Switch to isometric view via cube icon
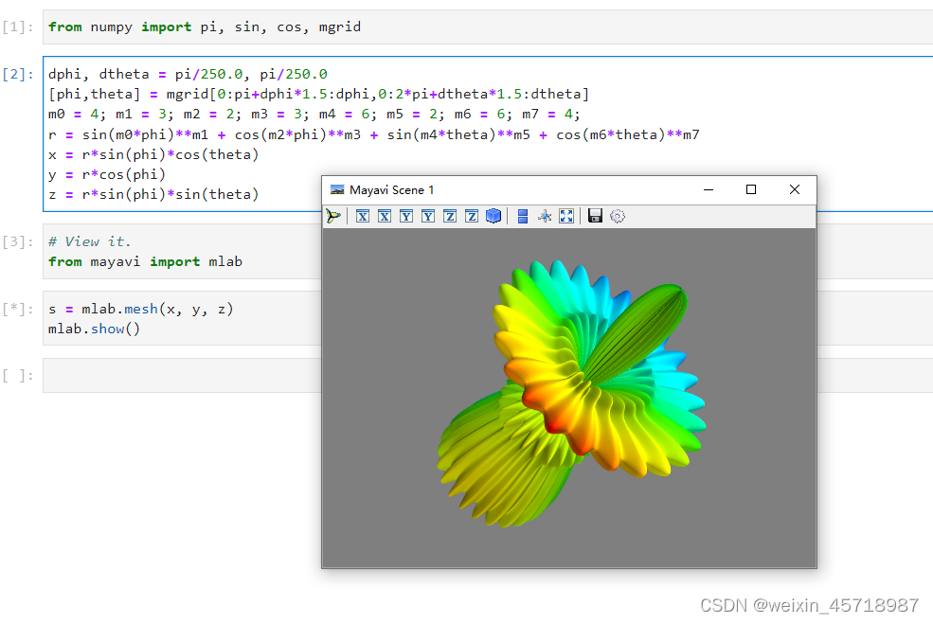Viewport: 933px width, 623px height. [x=493, y=216]
